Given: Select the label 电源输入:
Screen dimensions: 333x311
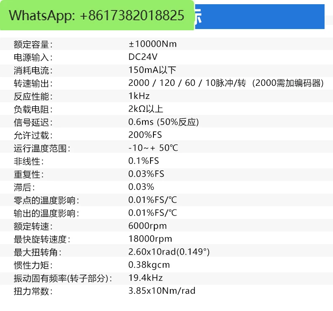Looking at the screenshot, I should tap(33, 58).
